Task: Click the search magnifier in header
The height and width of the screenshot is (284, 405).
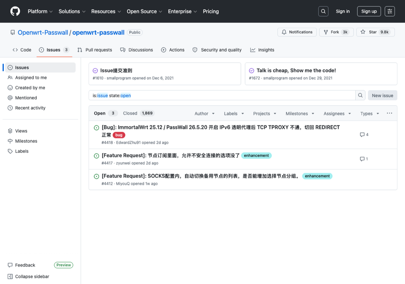Action: [323, 11]
